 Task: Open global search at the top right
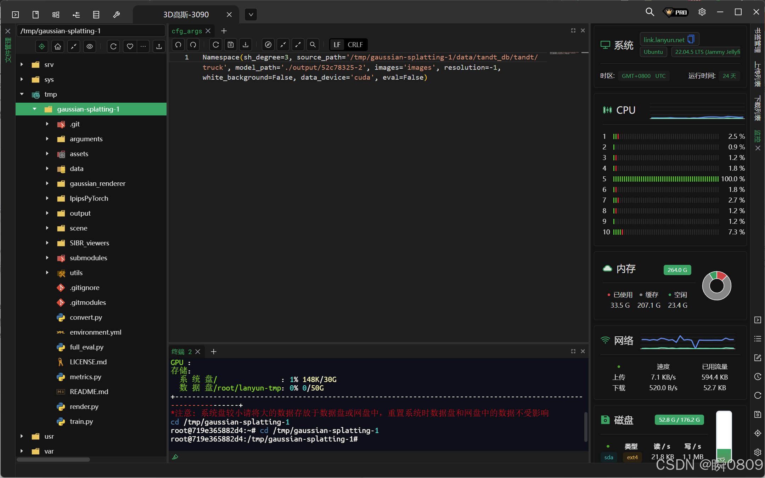click(x=649, y=12)
